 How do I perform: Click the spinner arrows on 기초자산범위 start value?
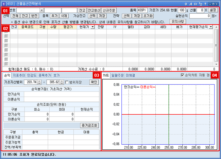[39, 82]
